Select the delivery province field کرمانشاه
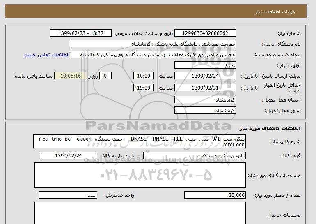Screen dimensions: 316x224 205,100
